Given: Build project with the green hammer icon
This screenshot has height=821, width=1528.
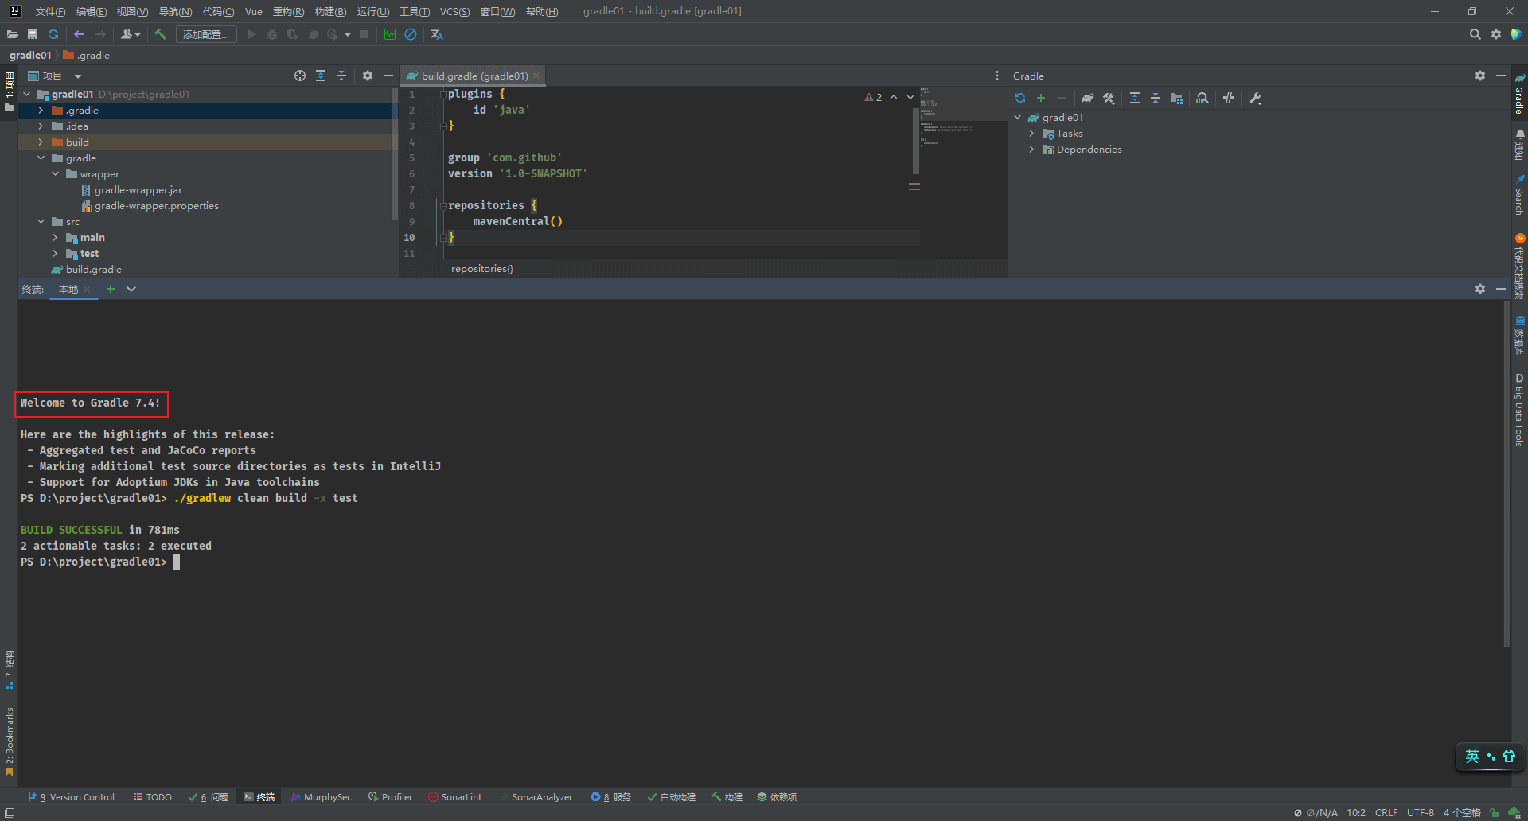Looking at the screenshot, I should click(x=160, y=34).
